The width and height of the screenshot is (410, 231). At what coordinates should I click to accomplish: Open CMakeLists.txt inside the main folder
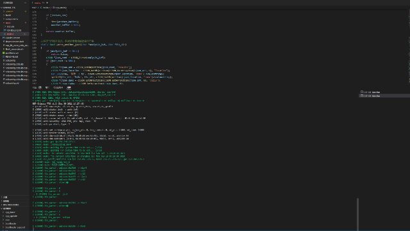coord(14,30)
